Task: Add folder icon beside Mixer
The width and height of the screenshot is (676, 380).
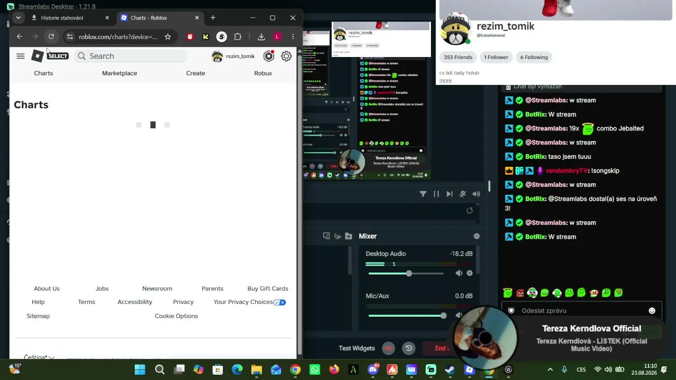Action: point(349,236)
